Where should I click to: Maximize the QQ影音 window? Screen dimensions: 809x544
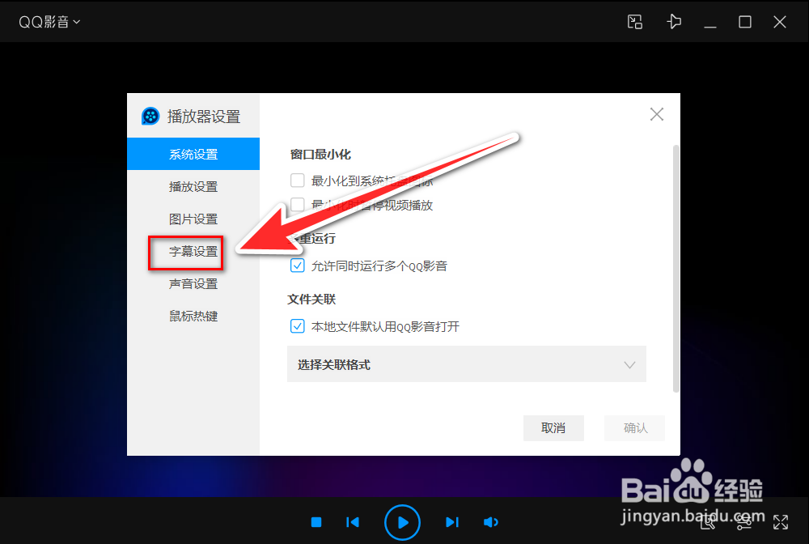[x=744, y=22]
